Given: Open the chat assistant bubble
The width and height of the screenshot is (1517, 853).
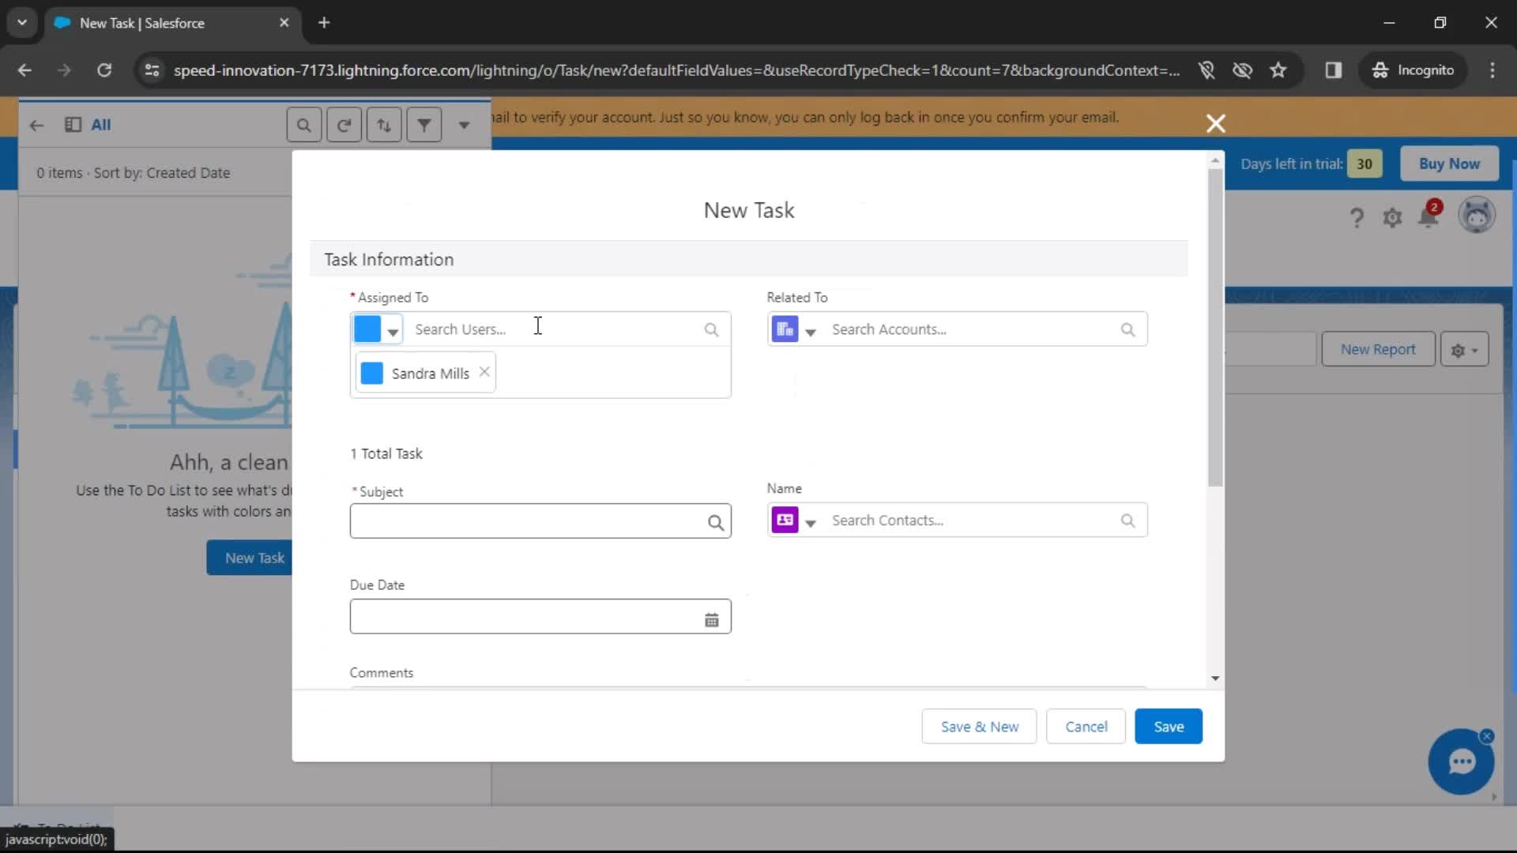Looking at the screenshot, I should [x=1461, y=762].
